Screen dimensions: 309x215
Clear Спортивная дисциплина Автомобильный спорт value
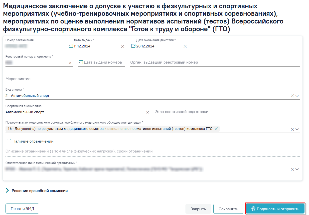pyautogui.click(x=148, y=112)
